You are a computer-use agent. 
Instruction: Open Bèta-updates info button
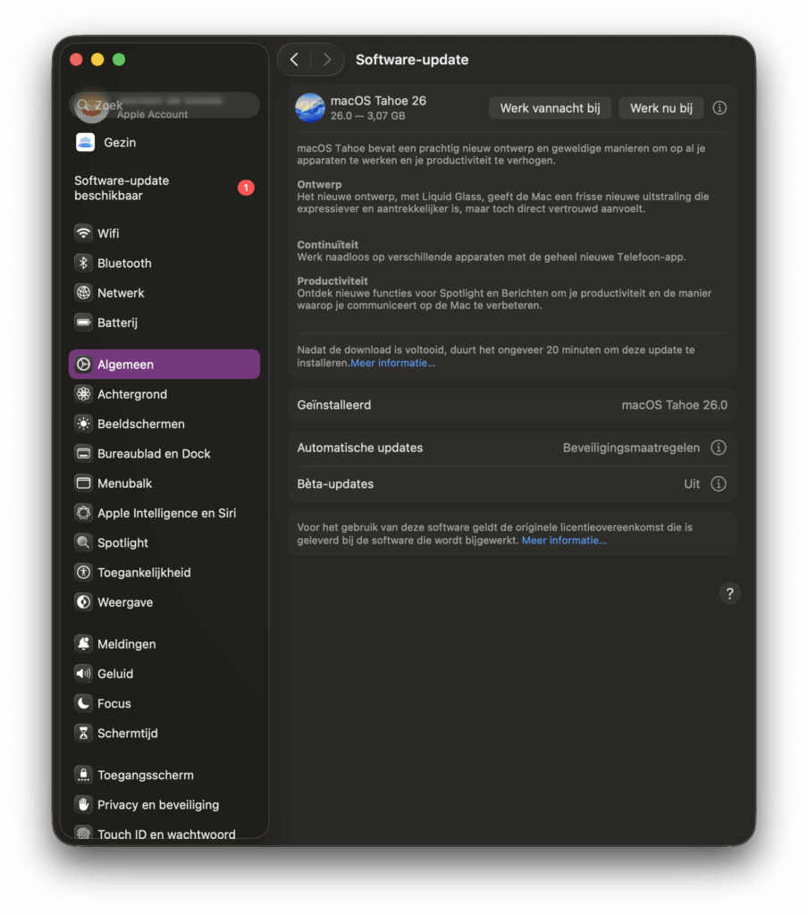click(x=719, y=483)
